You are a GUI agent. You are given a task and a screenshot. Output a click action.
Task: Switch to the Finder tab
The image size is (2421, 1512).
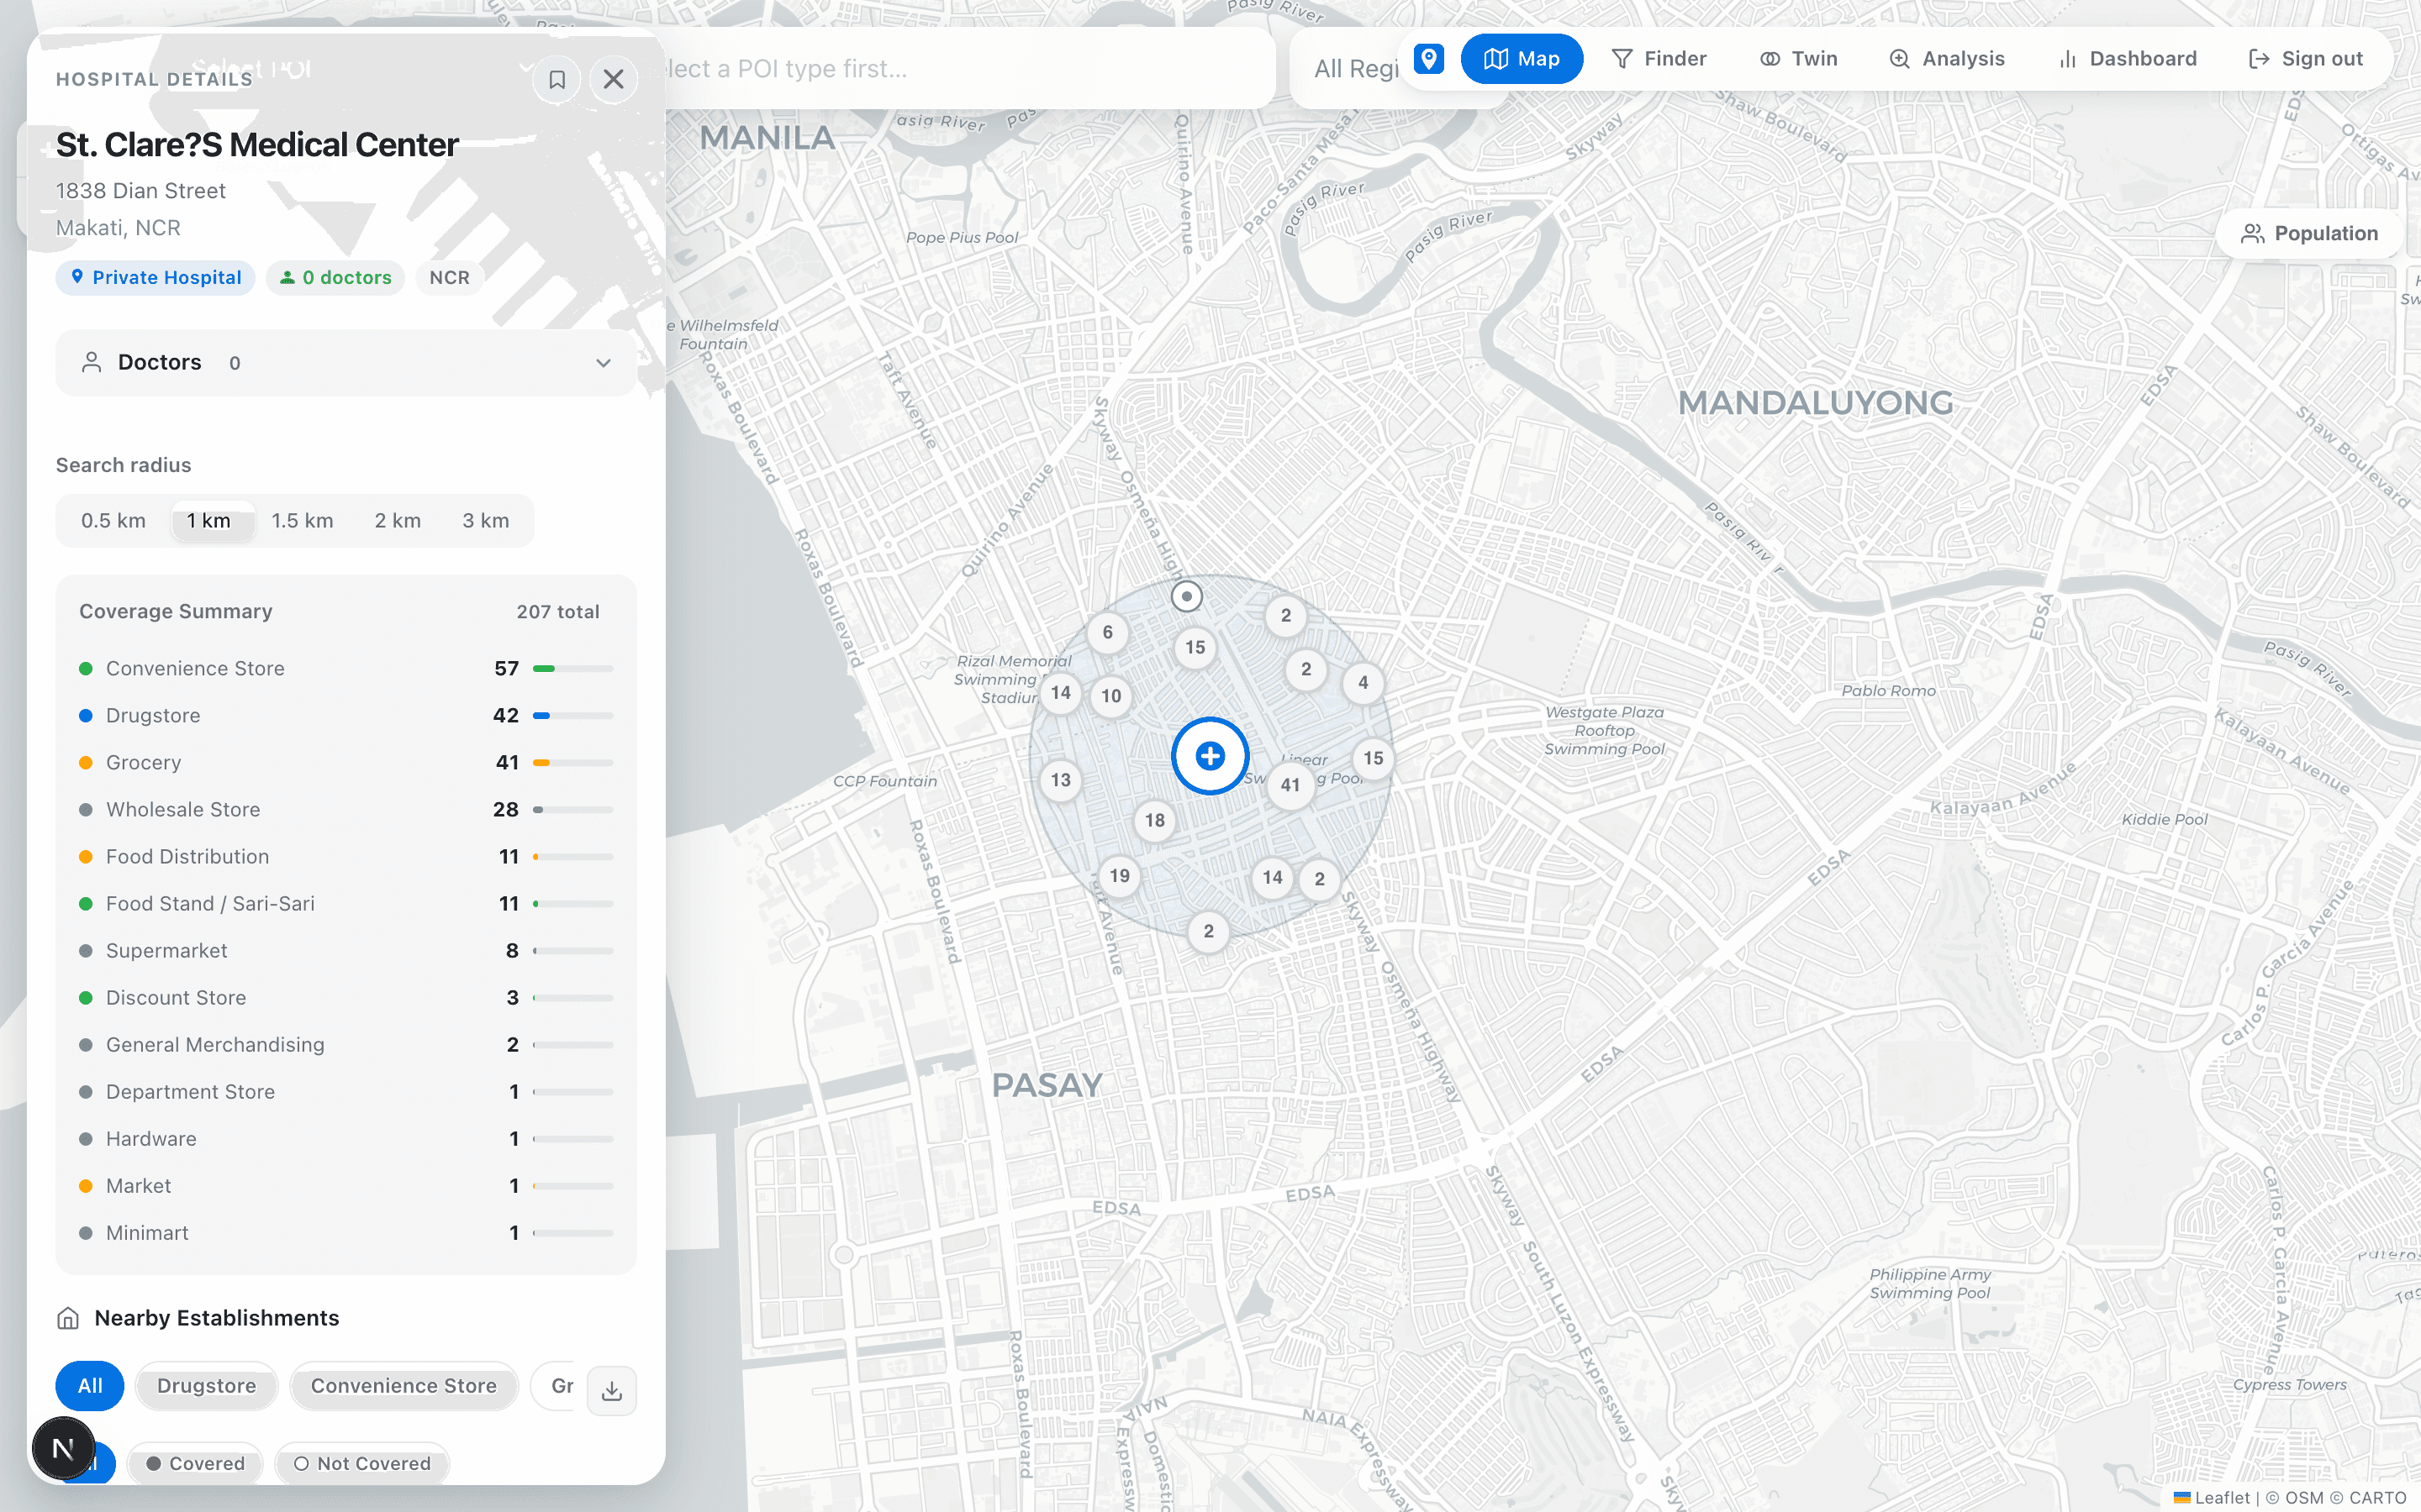[1659, 59]
